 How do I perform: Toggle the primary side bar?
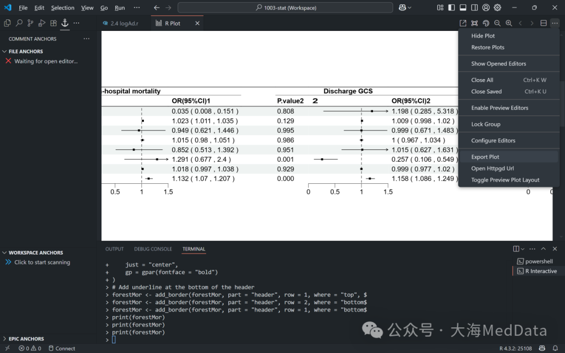(451, 7)
